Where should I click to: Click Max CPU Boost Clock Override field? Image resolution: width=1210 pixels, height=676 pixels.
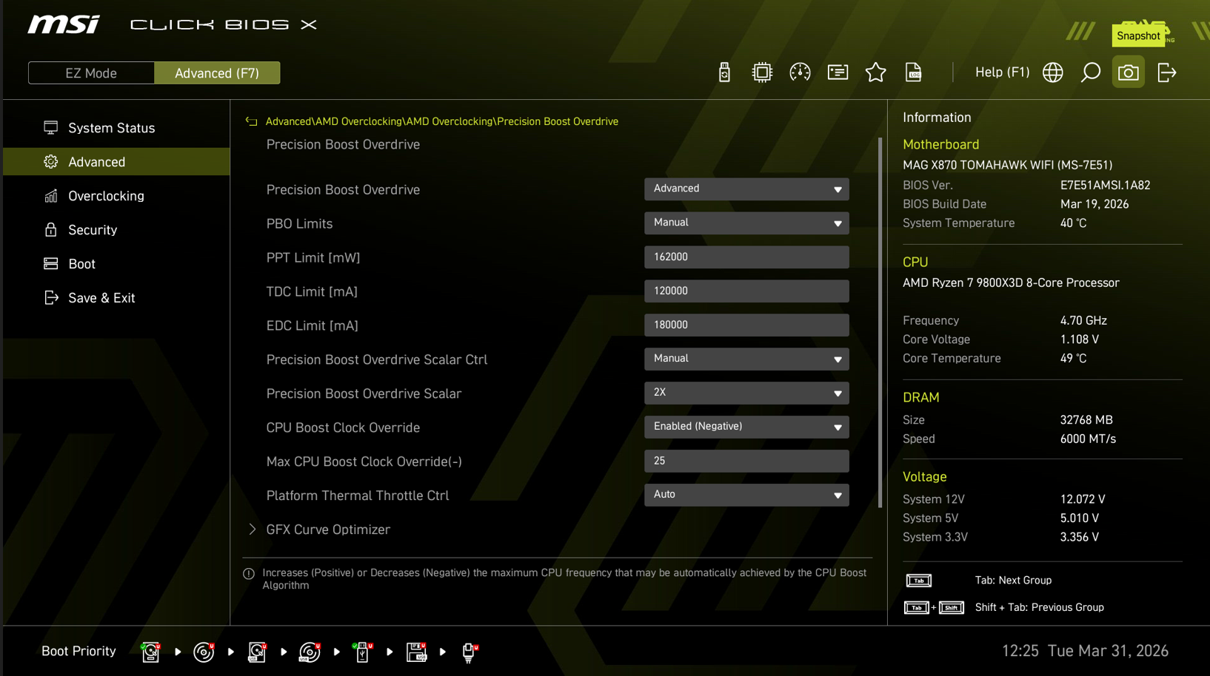click(746, 462)
